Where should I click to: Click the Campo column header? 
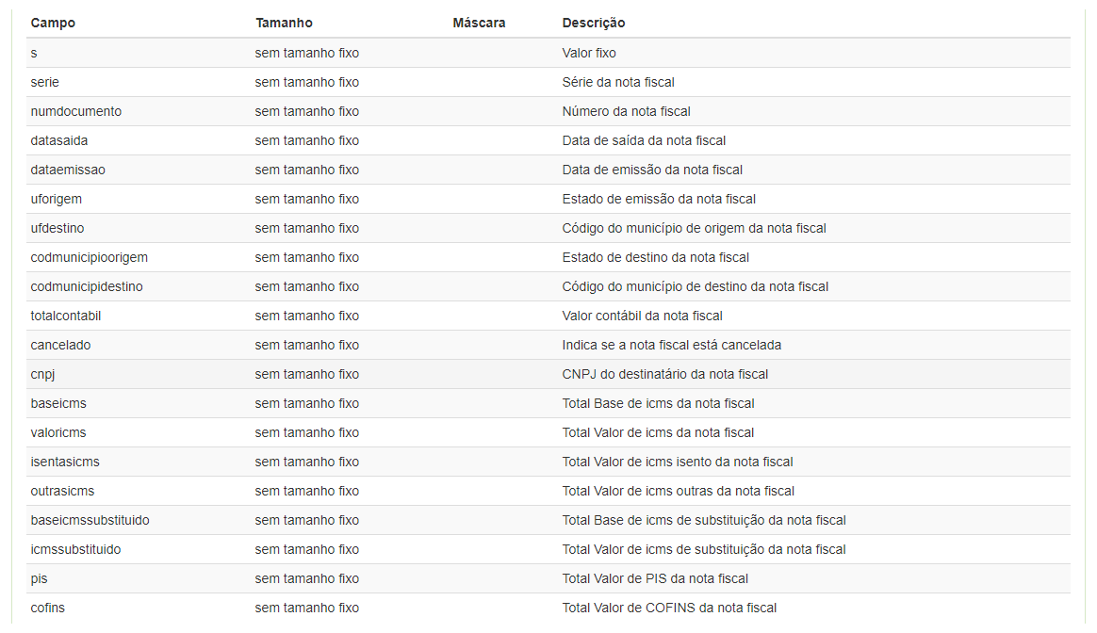point(53,23)
